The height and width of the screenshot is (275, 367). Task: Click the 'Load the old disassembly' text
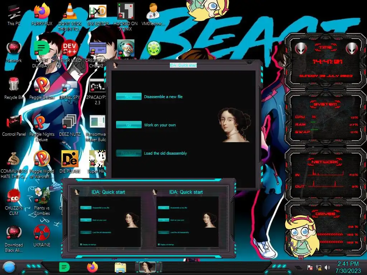tap(165, 153)
